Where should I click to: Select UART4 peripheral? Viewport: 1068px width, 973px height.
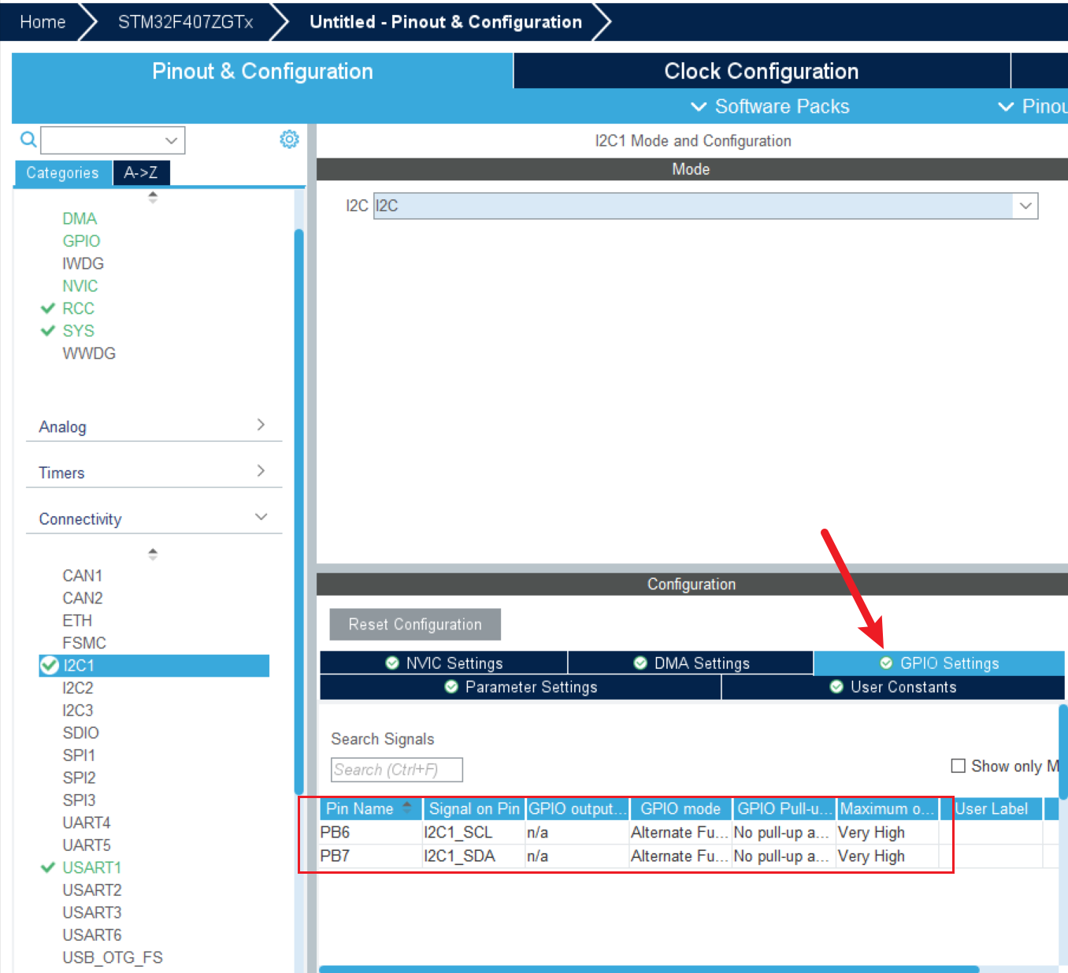(87, 823)
